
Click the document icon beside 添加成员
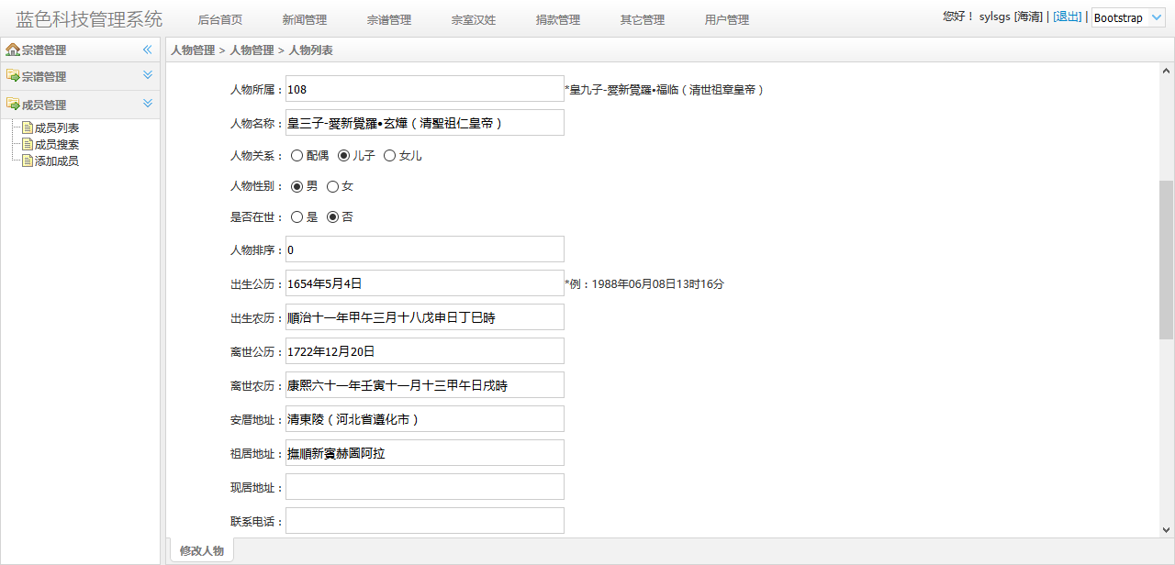[x=28, y=161]
